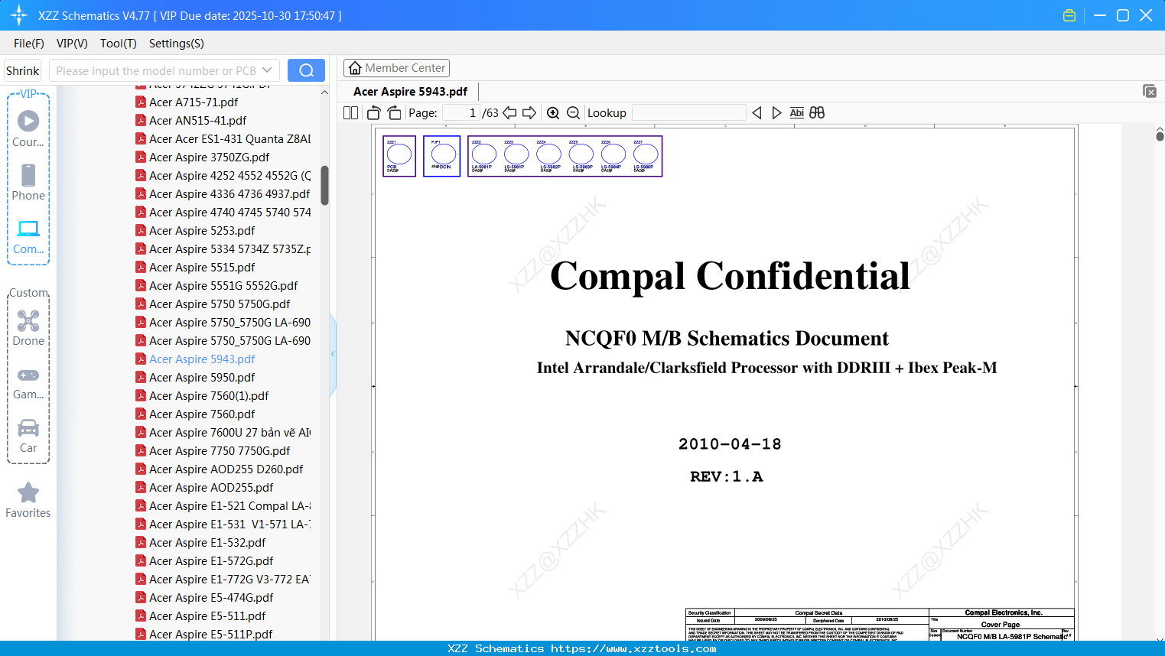Open the File(F) menu
Screen dimensions: 1165x656
(x=29, y=44)
